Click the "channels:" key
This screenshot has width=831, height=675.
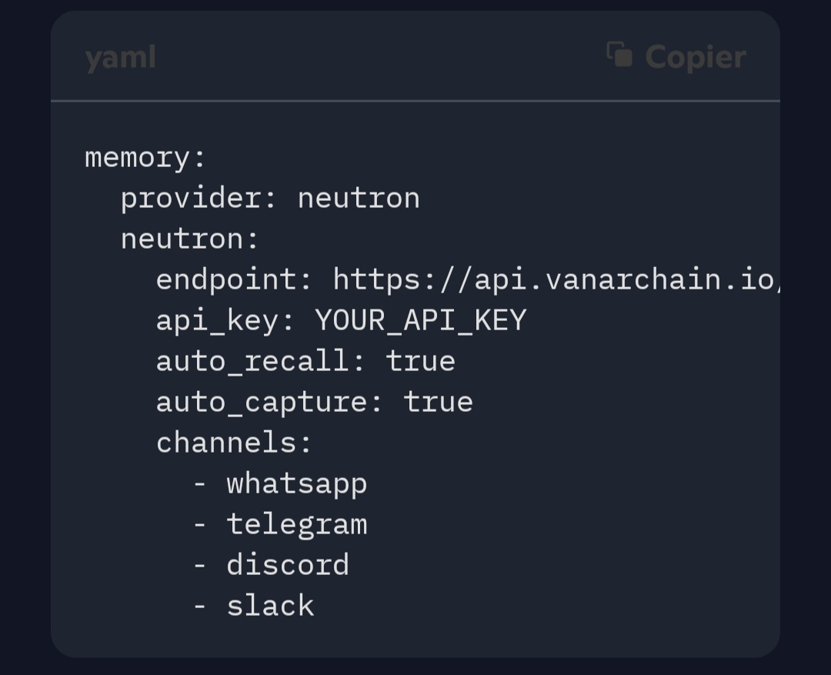coord(234,443)
